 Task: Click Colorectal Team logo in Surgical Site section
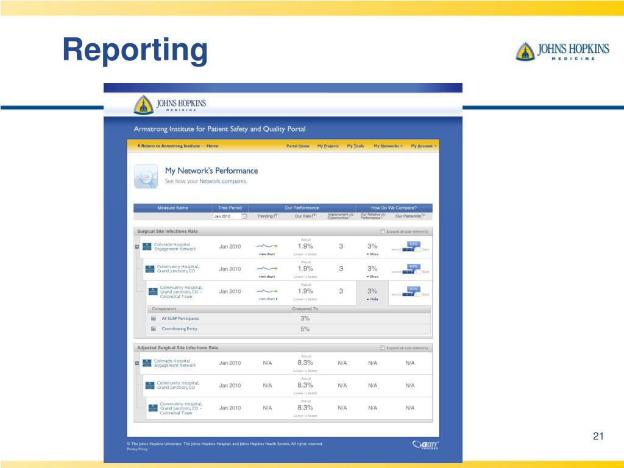(x=153, y=292)
